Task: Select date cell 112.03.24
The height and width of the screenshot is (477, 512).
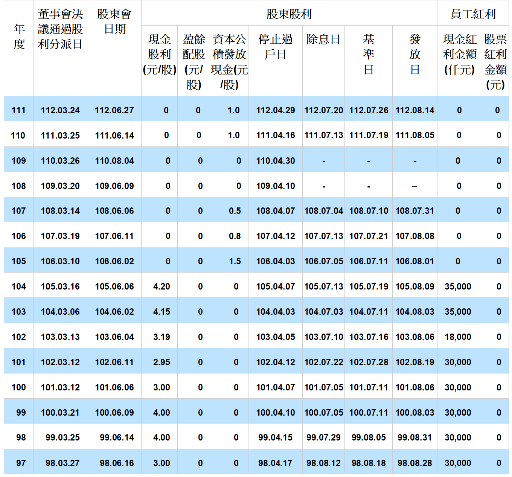Action: (x=60, y=110)
